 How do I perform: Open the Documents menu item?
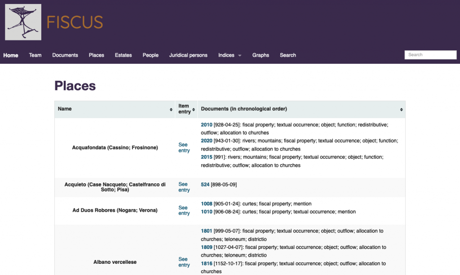(65, 55)
